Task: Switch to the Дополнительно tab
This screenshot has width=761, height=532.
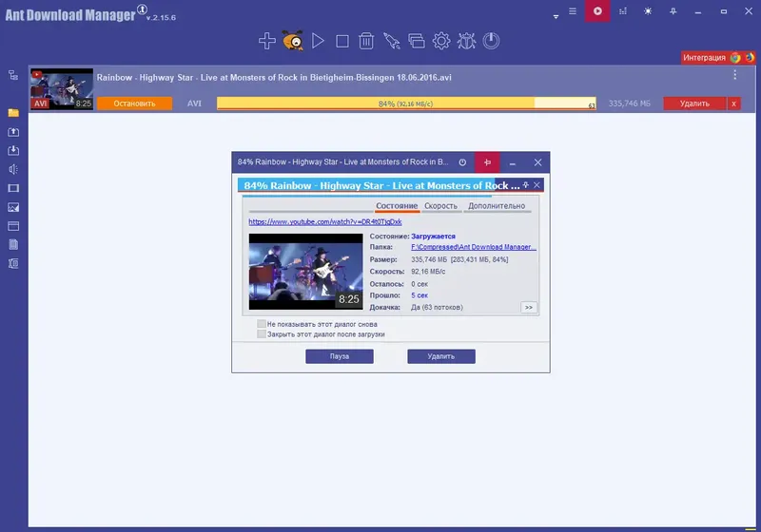Action: [x=497, y=206]
